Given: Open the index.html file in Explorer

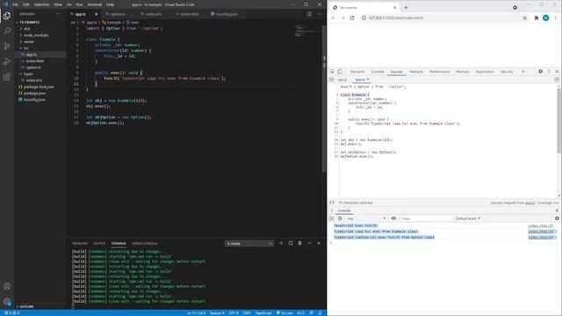Looking at the screenshot, I should click(x=35, y=61).
